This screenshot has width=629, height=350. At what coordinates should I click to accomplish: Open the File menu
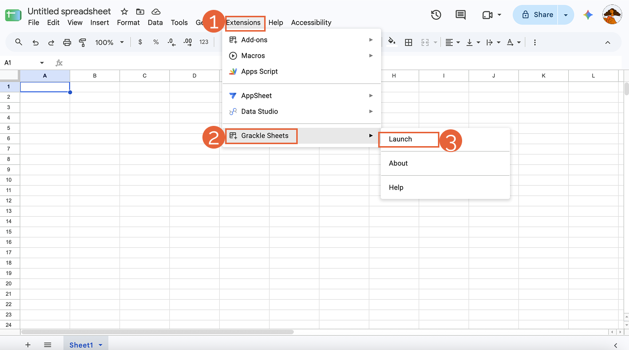(x=34, y=22)
